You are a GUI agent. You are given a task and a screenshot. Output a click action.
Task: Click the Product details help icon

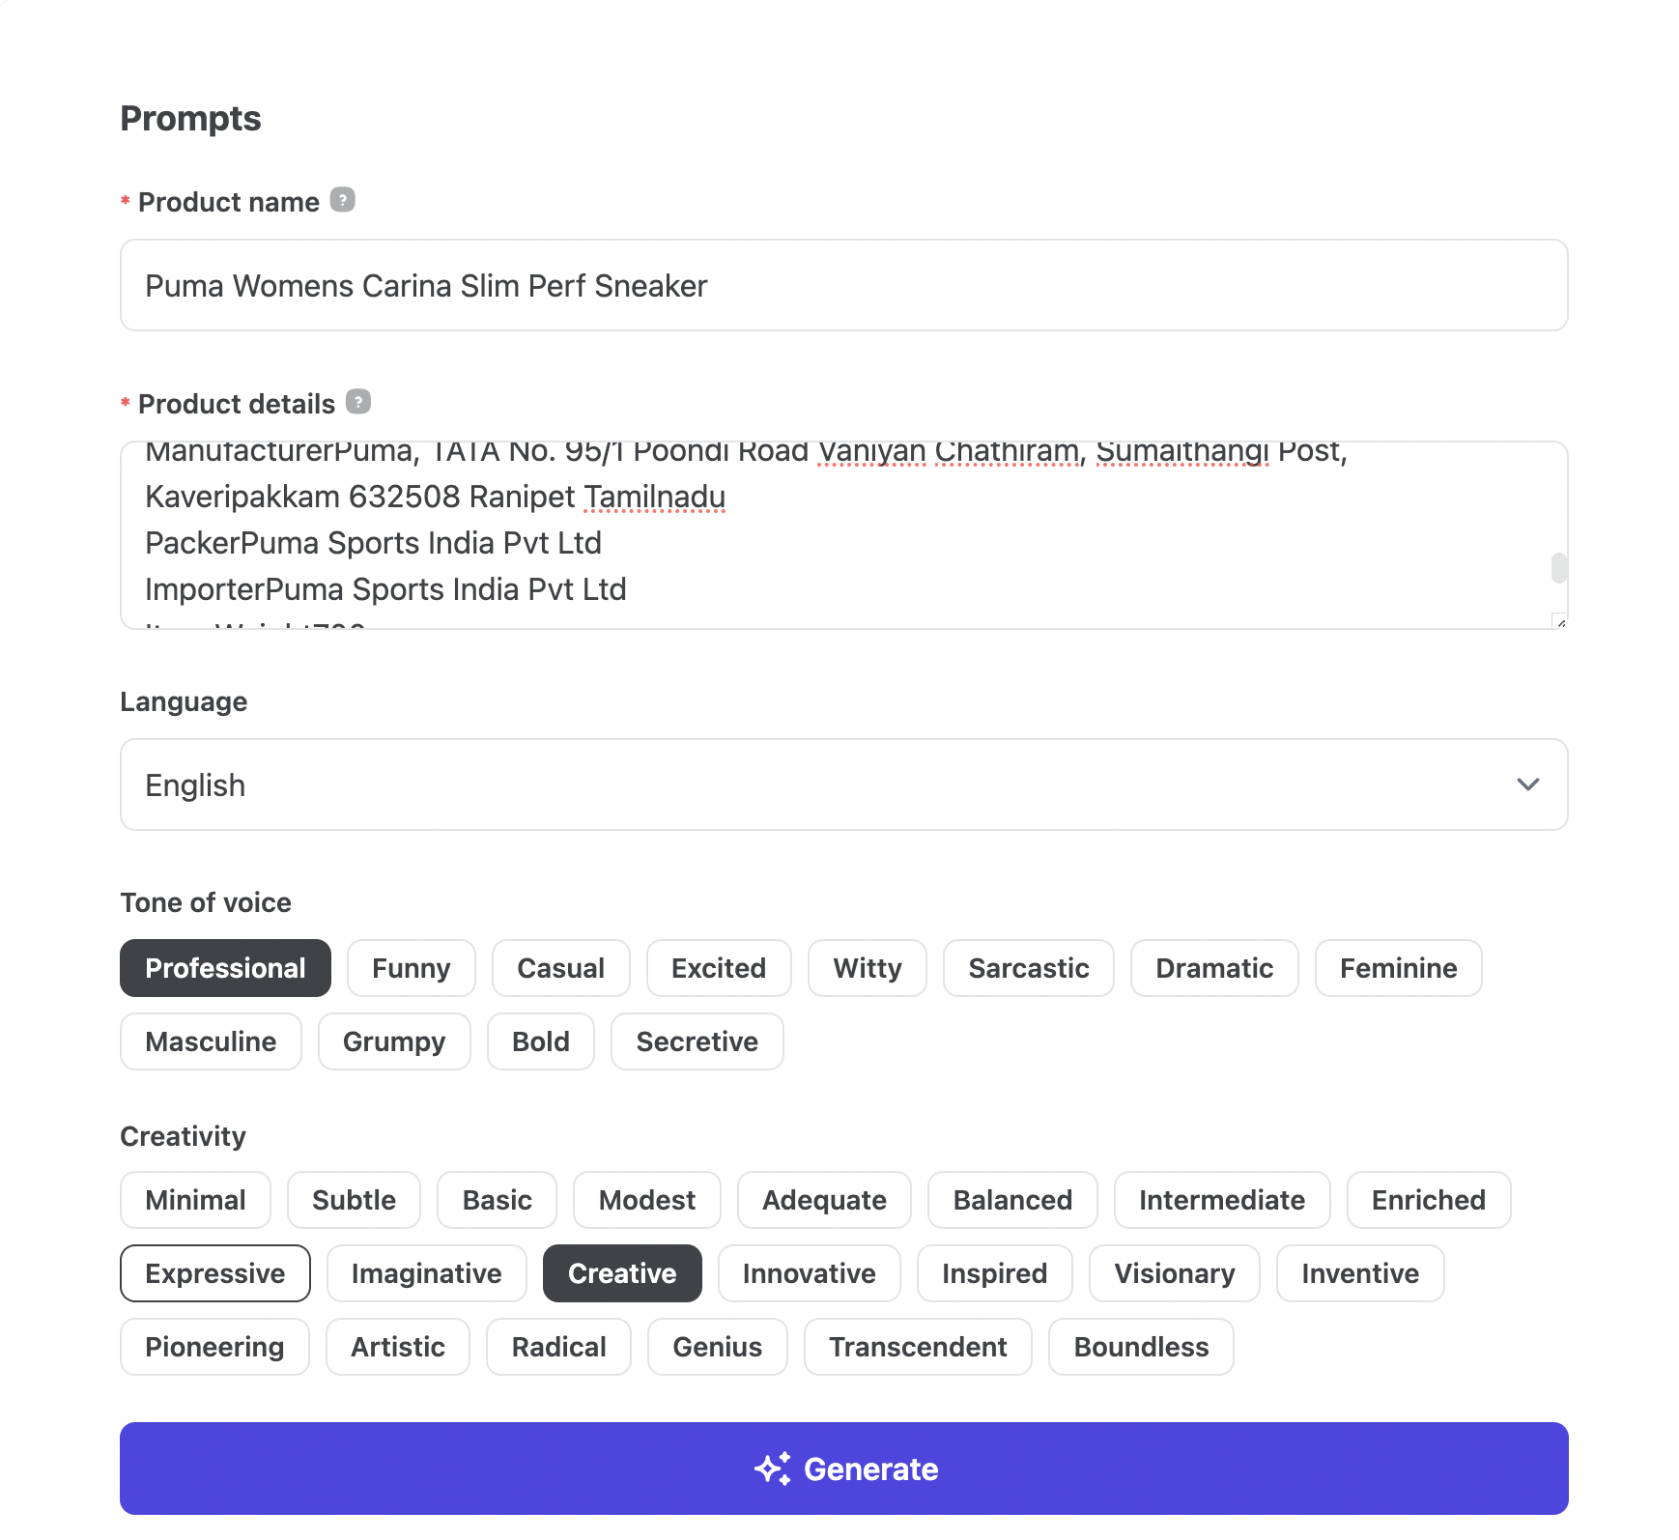[358, 402]
